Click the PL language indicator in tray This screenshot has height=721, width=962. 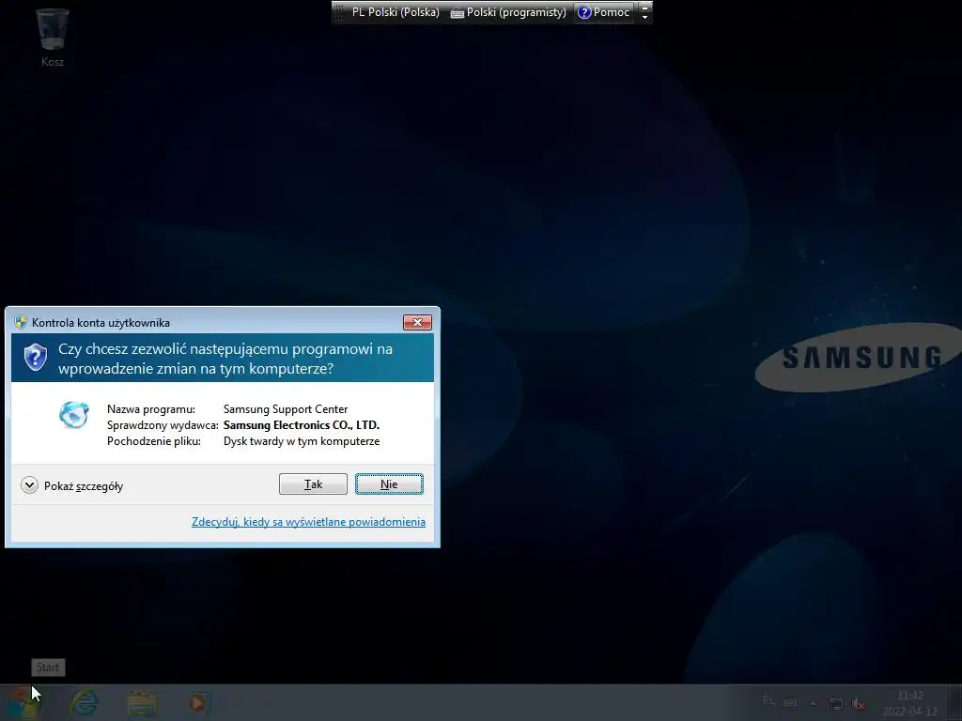point(768,700)
